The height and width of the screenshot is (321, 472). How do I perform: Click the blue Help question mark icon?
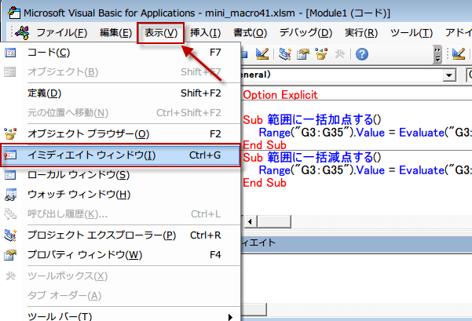point(362,54)
